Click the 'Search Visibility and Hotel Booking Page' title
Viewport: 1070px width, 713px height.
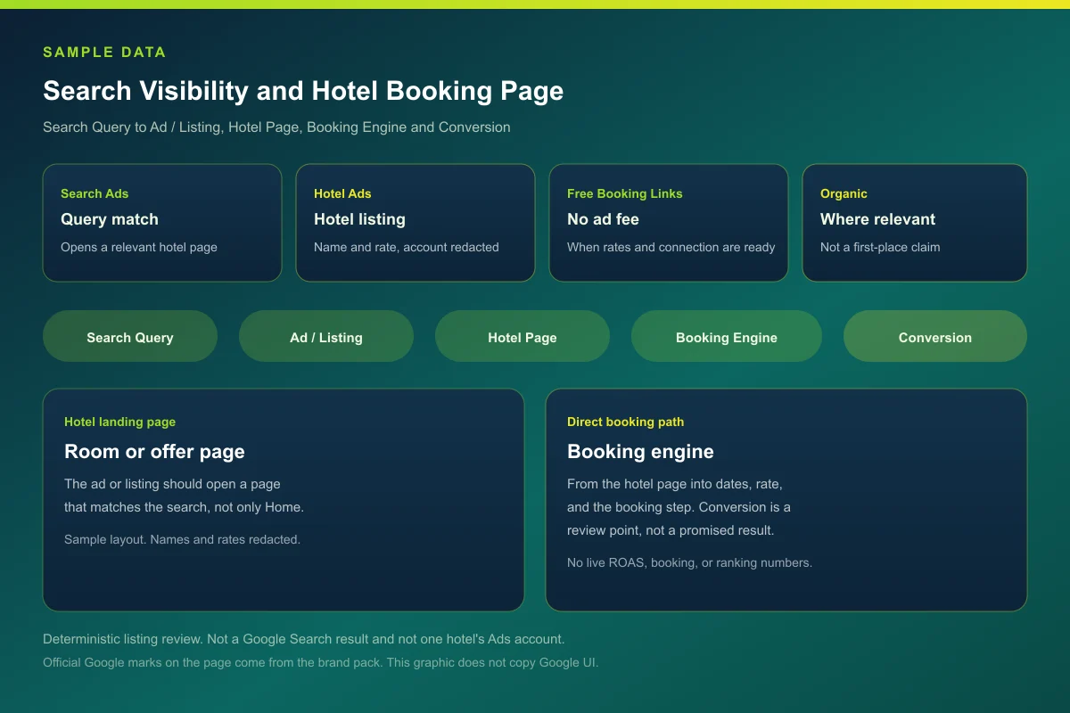coord(303,91)
